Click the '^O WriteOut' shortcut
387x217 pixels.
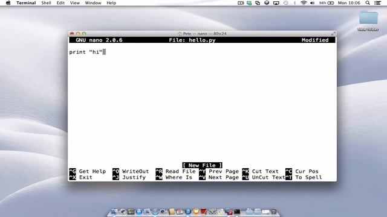(131, 171)
